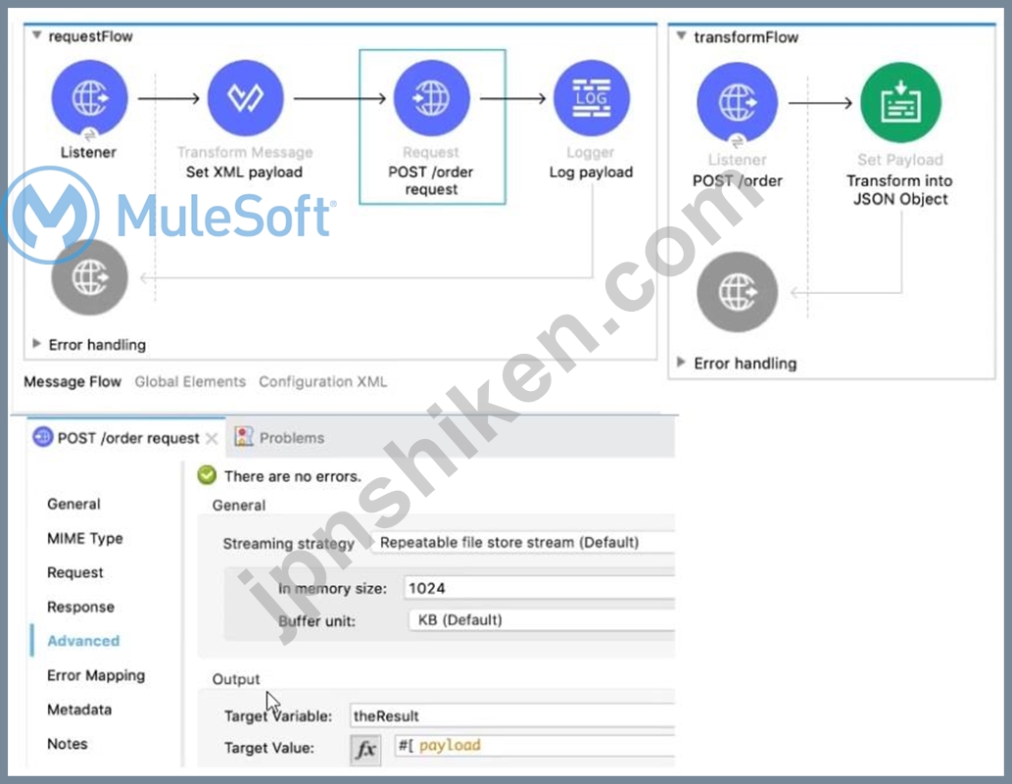
Task: Click the "Transform into JSON Object" label
Action: tap(899, 189)
